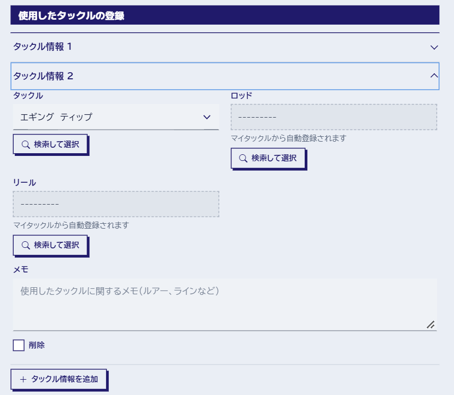Click the ロッド dashed field
454x395 pixels.
click(x=334, y=117)
